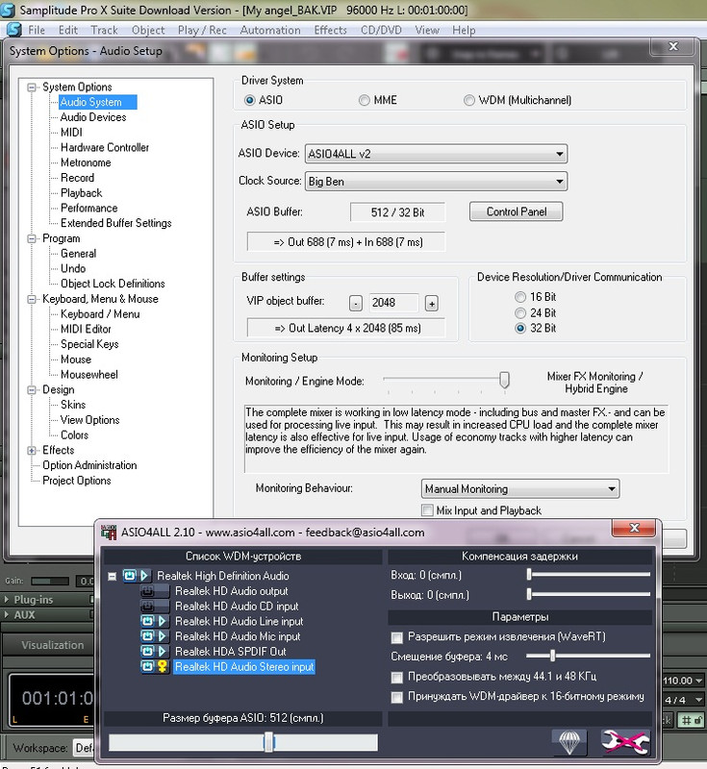Screen dimensions: 707x769
Task: Click the input latency compensation slider
Action: coord(529,574)
